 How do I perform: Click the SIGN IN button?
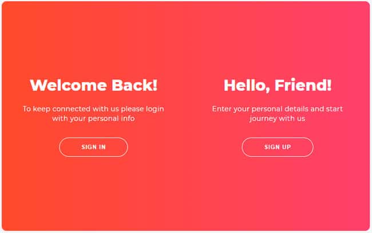click(x=93, y=147)
